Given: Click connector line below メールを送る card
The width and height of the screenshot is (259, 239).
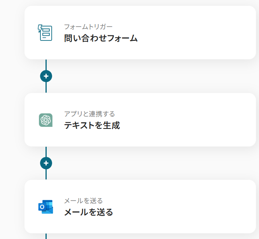Looking at the screenshot, I should pyautogui.click(x=46, y=236).
